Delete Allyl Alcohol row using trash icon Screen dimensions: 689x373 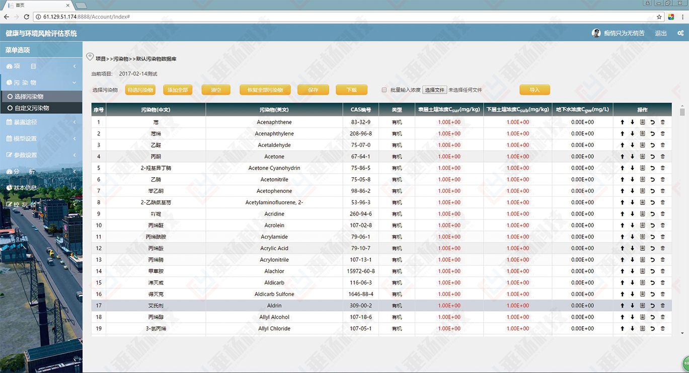coord(662,317)
